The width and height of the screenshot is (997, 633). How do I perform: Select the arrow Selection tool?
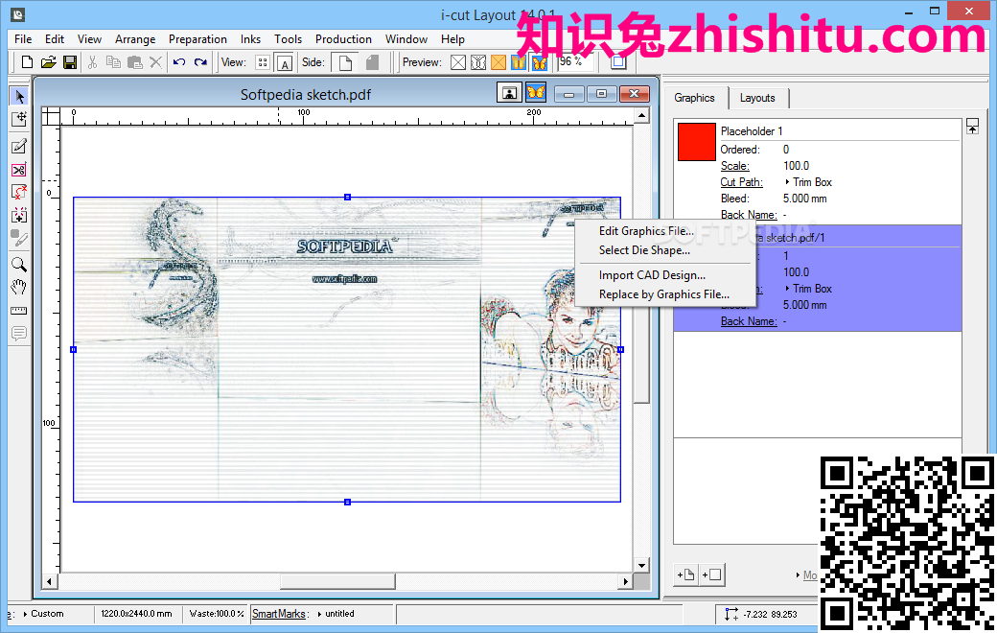click(19, 96)
